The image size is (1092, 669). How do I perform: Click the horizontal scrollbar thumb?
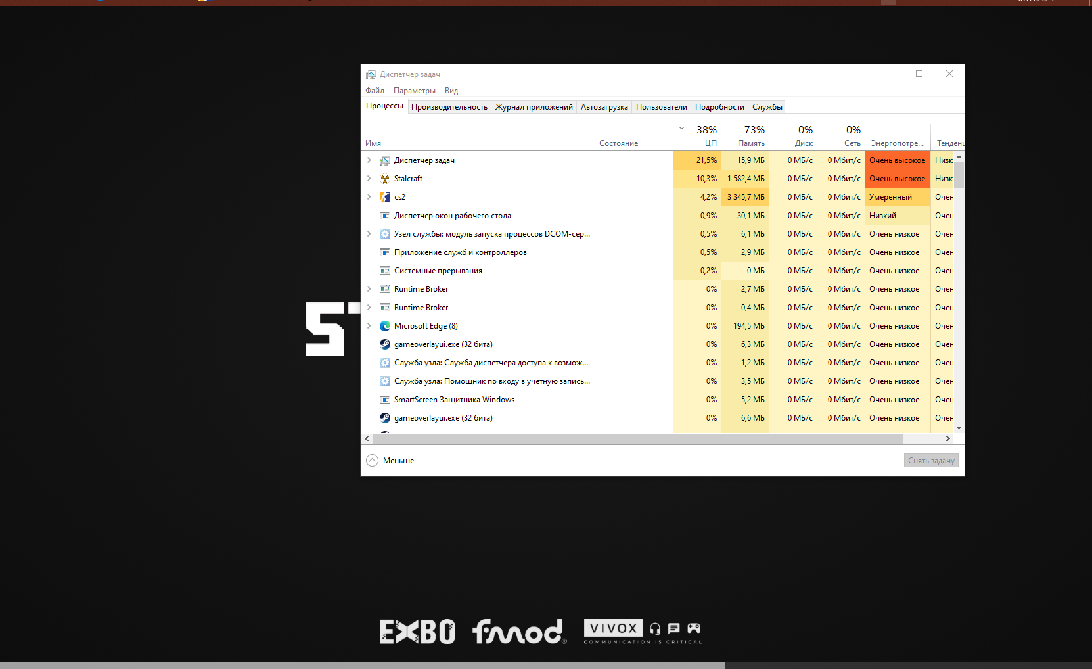click(638, 438)
